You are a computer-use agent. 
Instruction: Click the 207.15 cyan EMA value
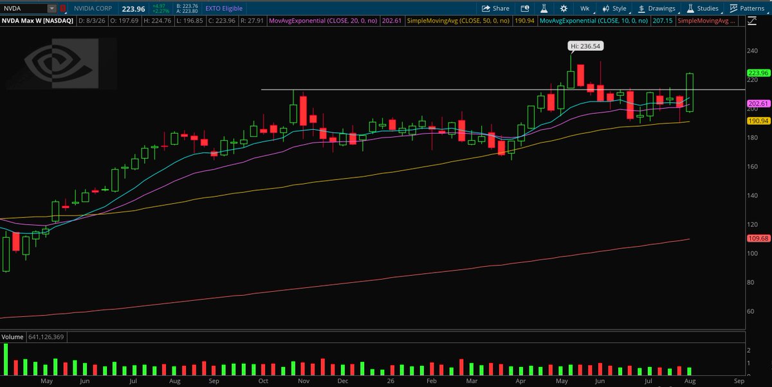(x=663, y=21)
